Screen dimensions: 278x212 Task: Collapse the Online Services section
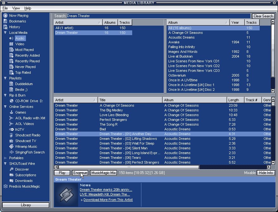5,107
